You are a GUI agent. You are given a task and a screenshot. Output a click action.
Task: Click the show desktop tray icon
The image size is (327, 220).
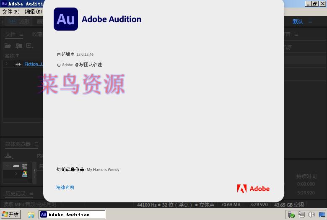pyautogui.click(x=322, y=215)
